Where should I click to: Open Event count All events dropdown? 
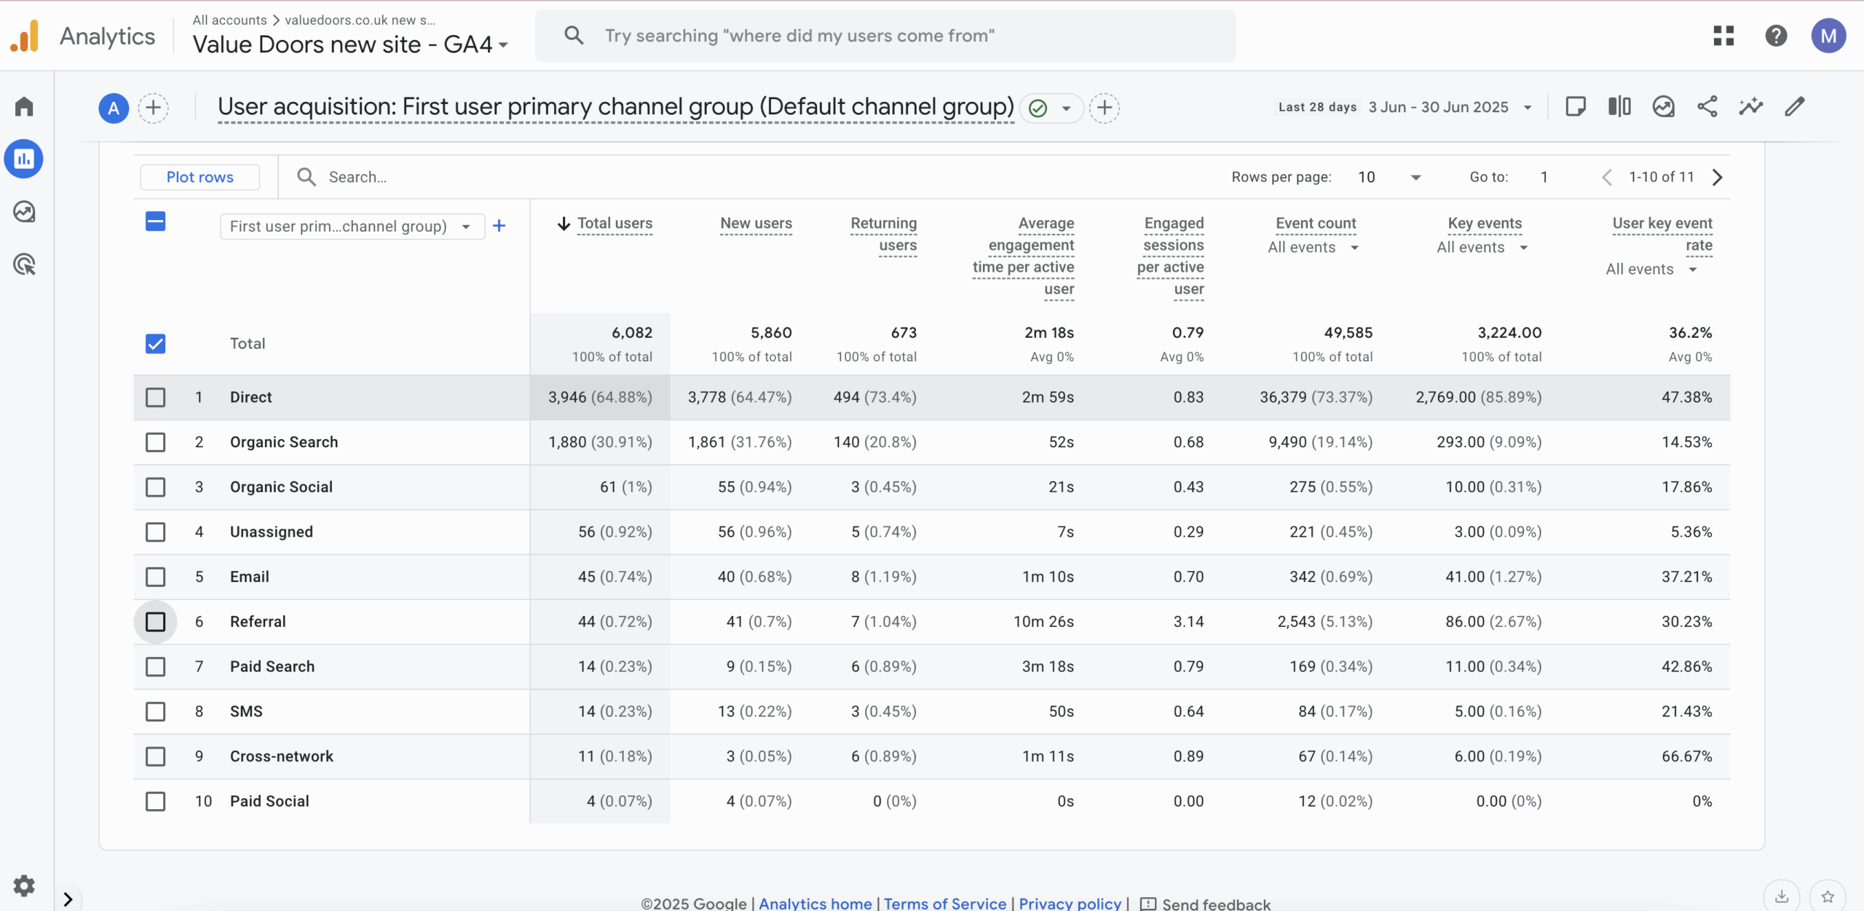[1313, 248]
